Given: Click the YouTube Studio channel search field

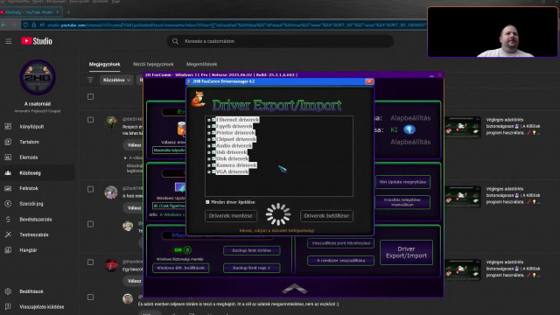Looking at the screenshot, I should [280, 41].
